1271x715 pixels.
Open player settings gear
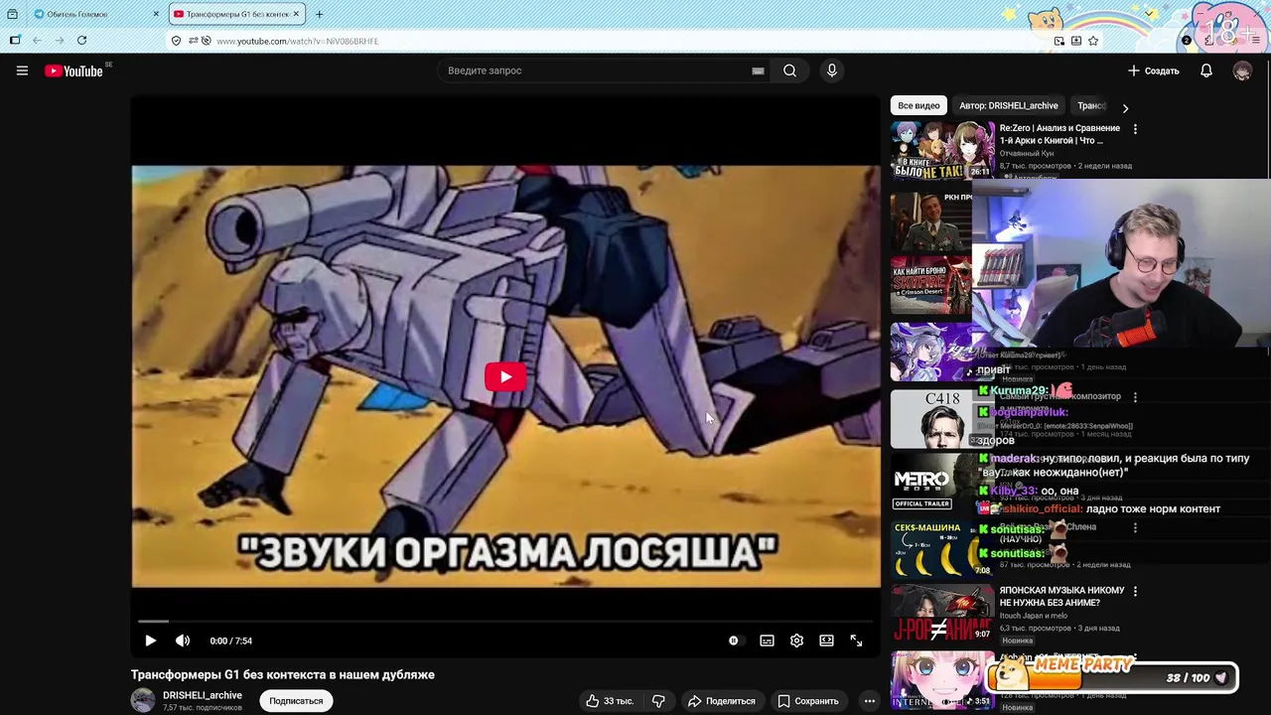[x=796, y=641]
